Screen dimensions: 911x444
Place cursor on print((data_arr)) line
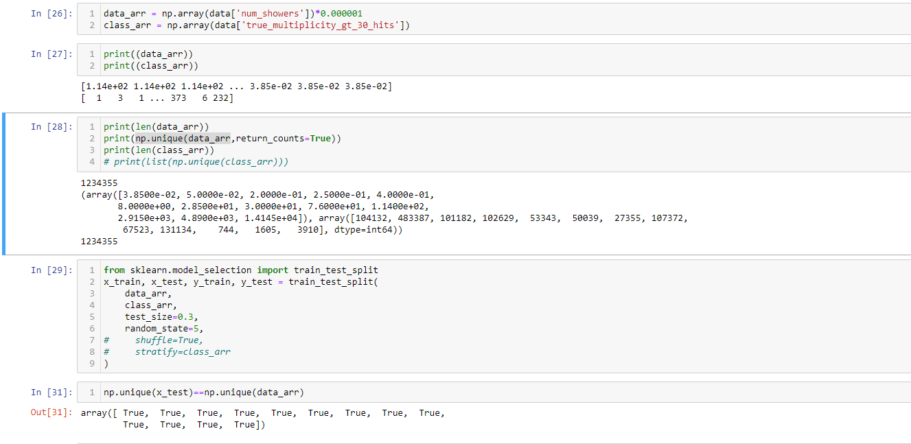(148, 54)
